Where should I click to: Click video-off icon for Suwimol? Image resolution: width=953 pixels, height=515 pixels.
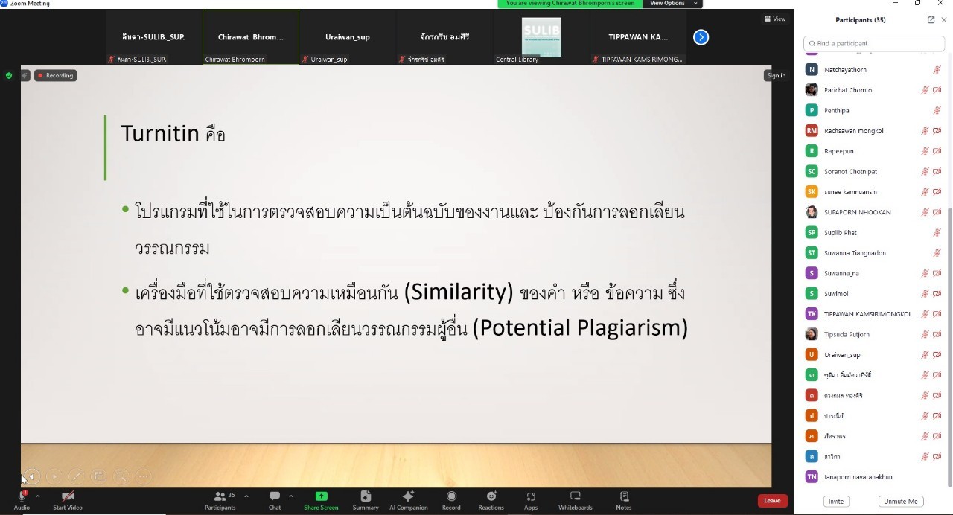(x=937, y=293)
